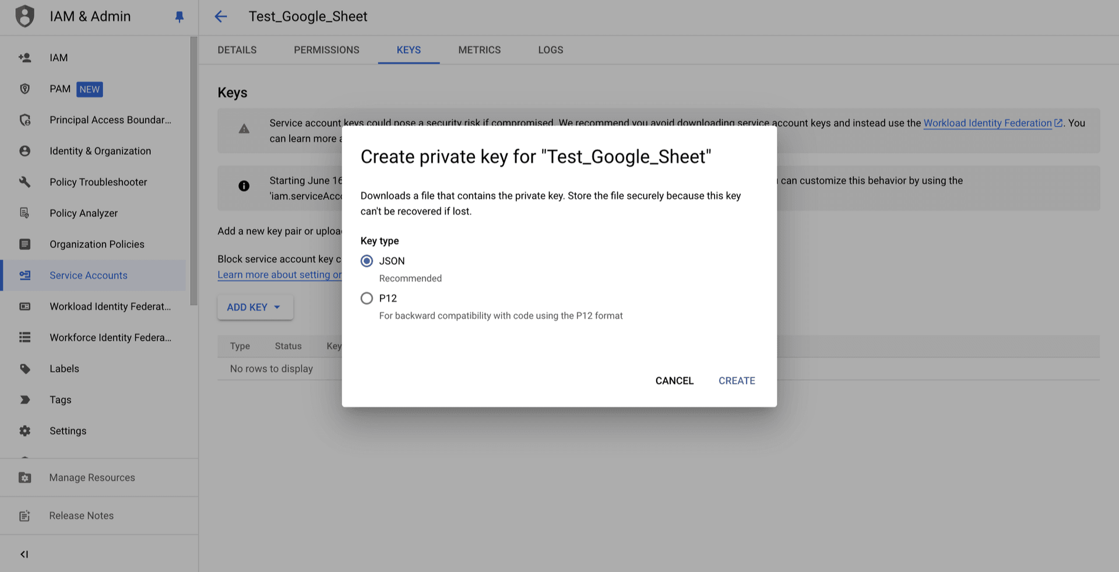Open the Workload Identity Federation link
Screen dimensions: 1119x572
click(987, 123)
